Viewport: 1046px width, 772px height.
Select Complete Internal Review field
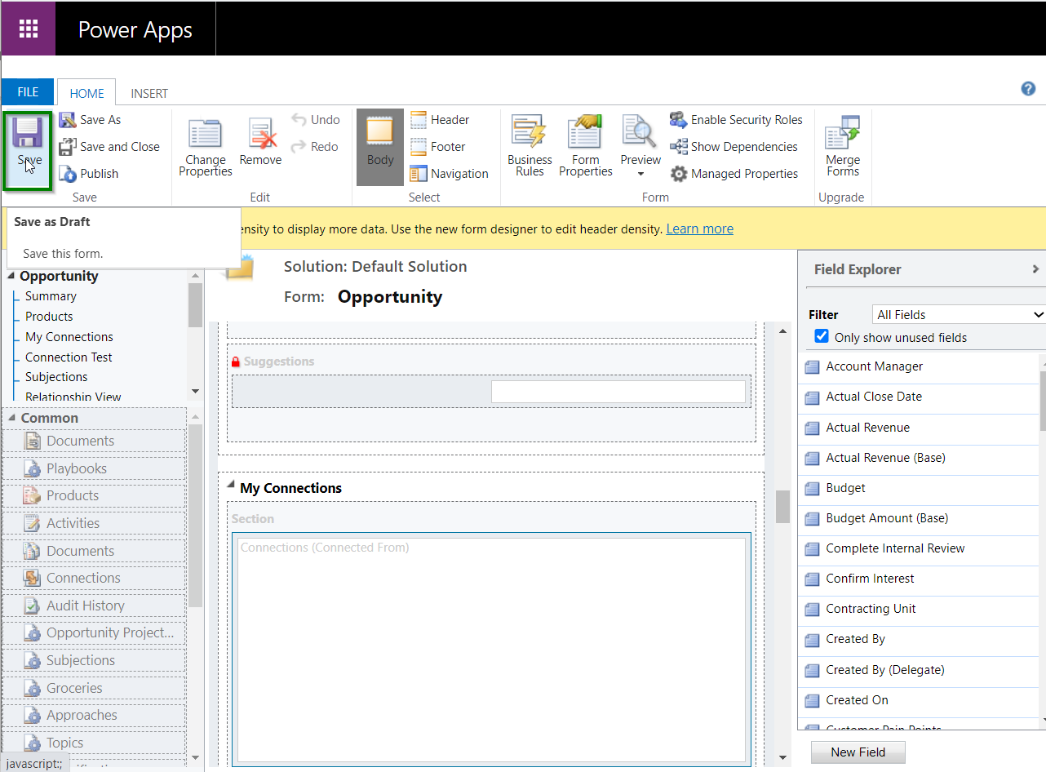tap(918, 548)
